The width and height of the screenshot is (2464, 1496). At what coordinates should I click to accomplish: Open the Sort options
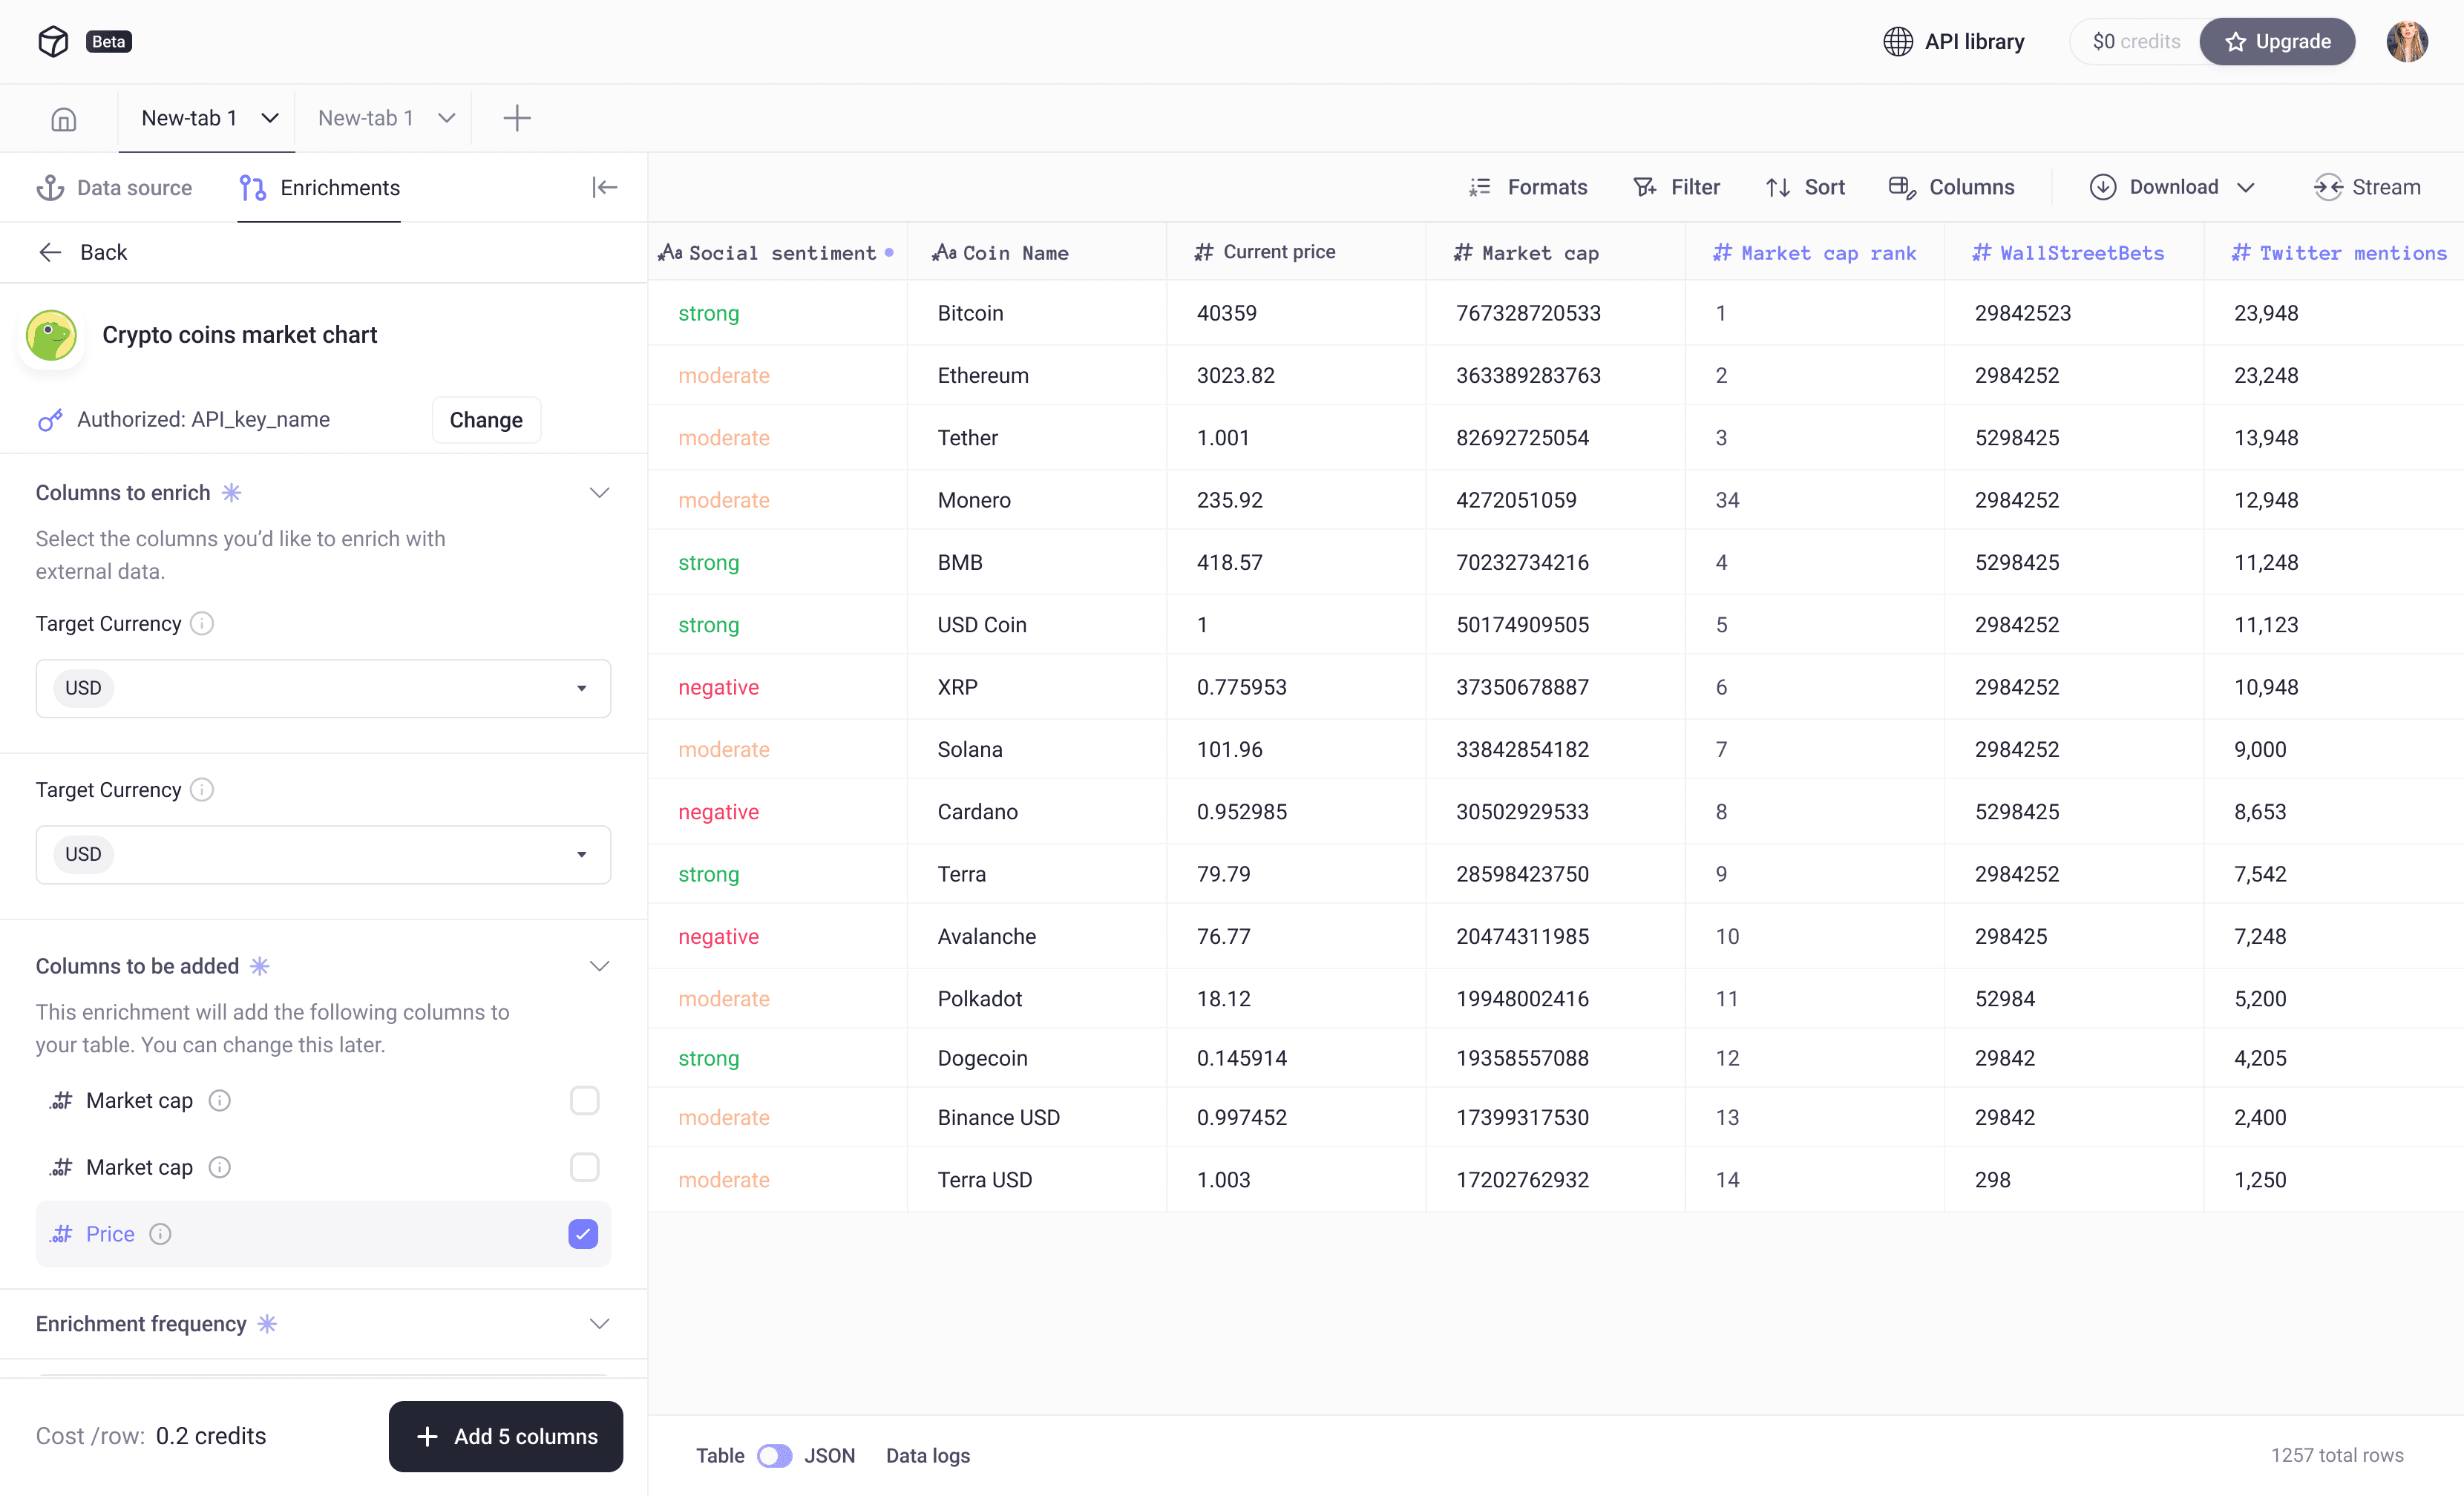(x=1805, y=187)
